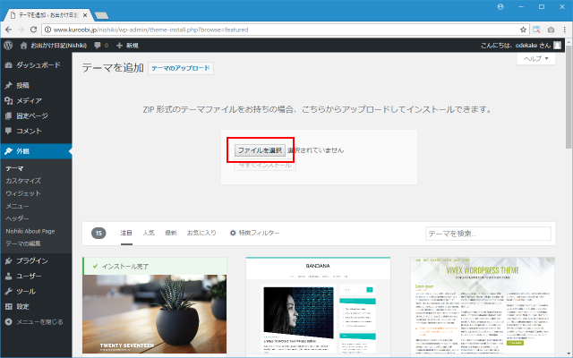Select ウィジェット submenu item

tap(23, 193)
